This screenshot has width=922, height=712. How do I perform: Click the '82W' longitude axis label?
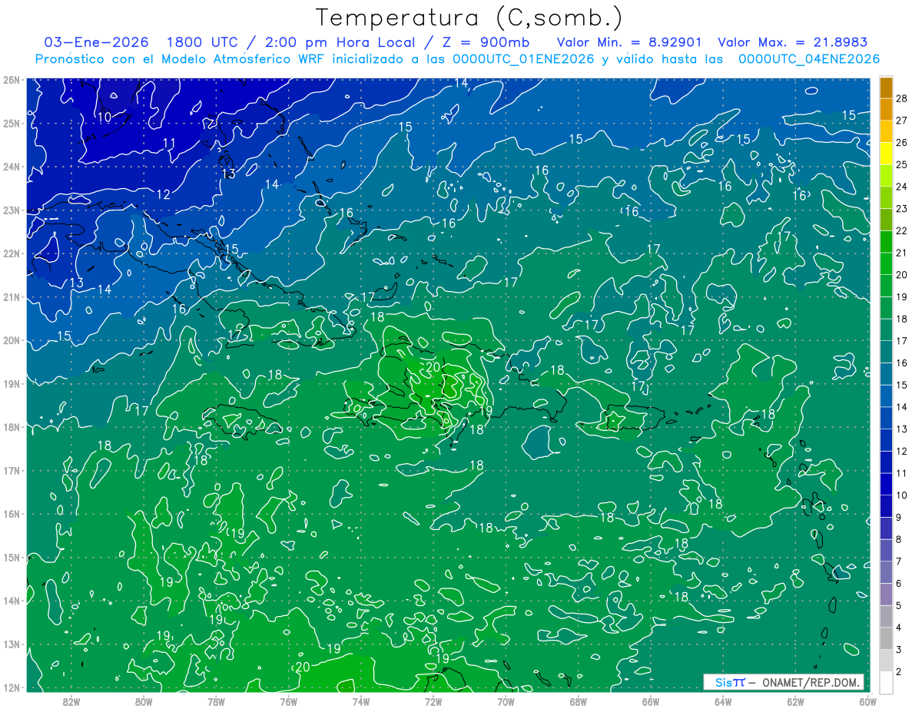(71, 701)
